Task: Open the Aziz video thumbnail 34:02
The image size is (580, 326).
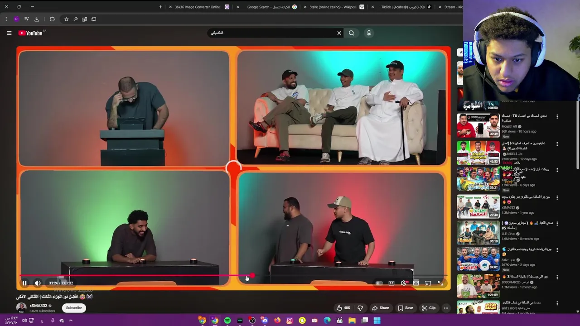Action: pos(478,259)
